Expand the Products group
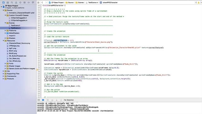 3,79
